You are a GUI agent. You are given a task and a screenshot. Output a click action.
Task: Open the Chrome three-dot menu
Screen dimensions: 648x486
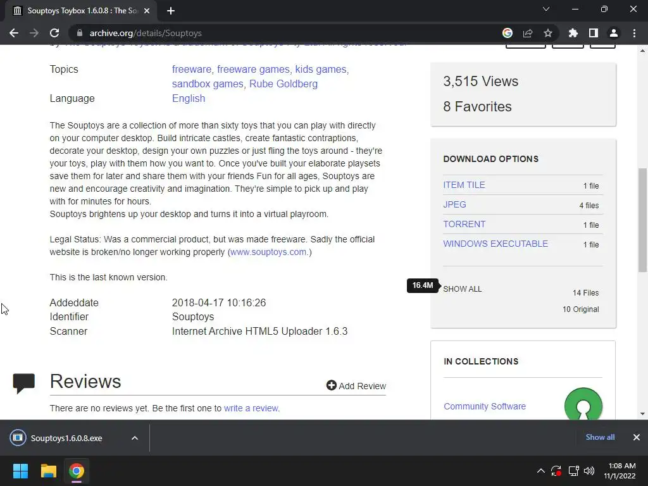[x=634, y=33]
